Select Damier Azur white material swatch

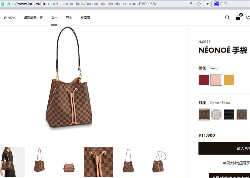(216, 114)
